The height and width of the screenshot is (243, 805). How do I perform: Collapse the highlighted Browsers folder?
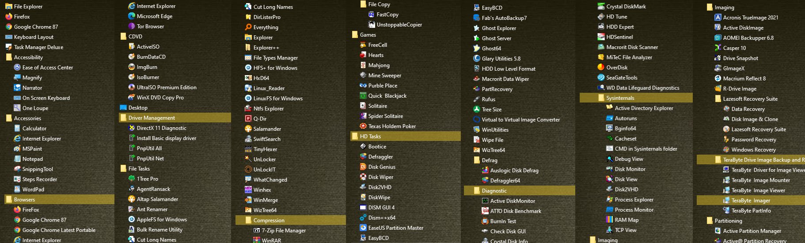pyautogui.click(x=59, y=200)
